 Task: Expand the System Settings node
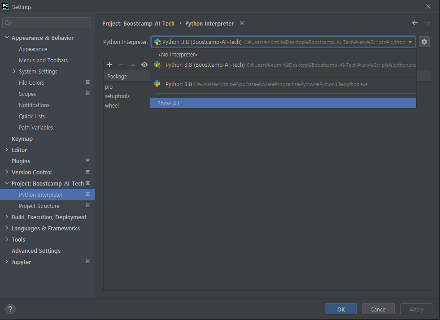[14, 71]
